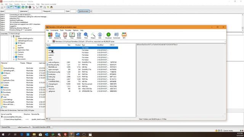
Task: Click FileZilla's process queue icon
Action: coord(26,7)
